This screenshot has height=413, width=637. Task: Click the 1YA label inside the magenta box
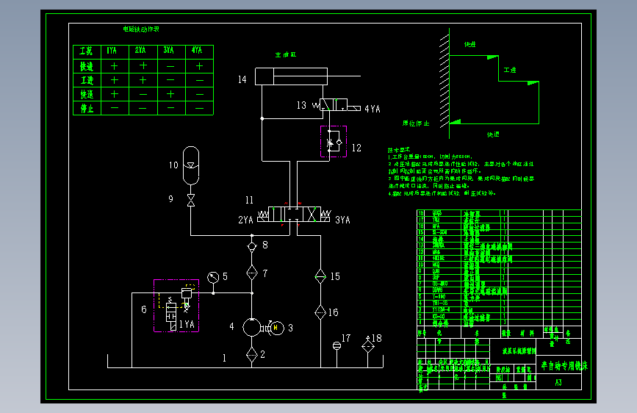click(187, 324)
